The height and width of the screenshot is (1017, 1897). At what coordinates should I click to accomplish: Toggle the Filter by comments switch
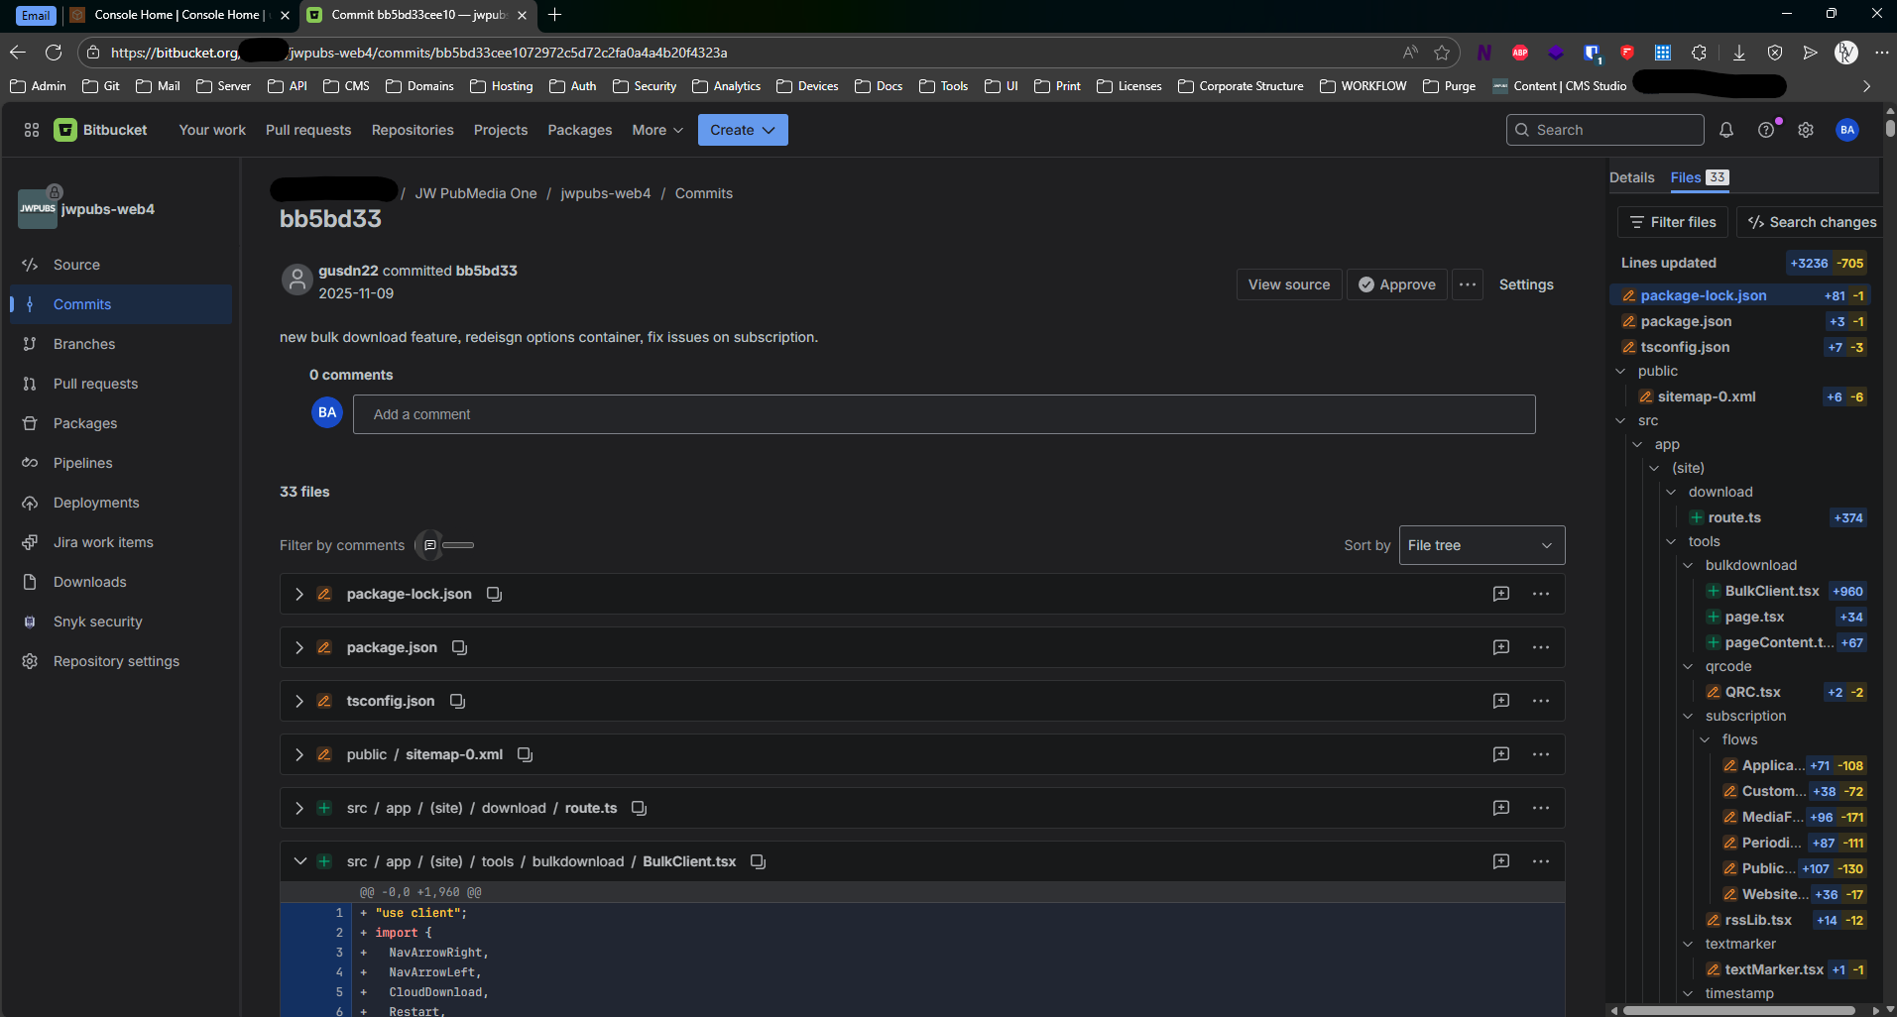pos(444,545)
